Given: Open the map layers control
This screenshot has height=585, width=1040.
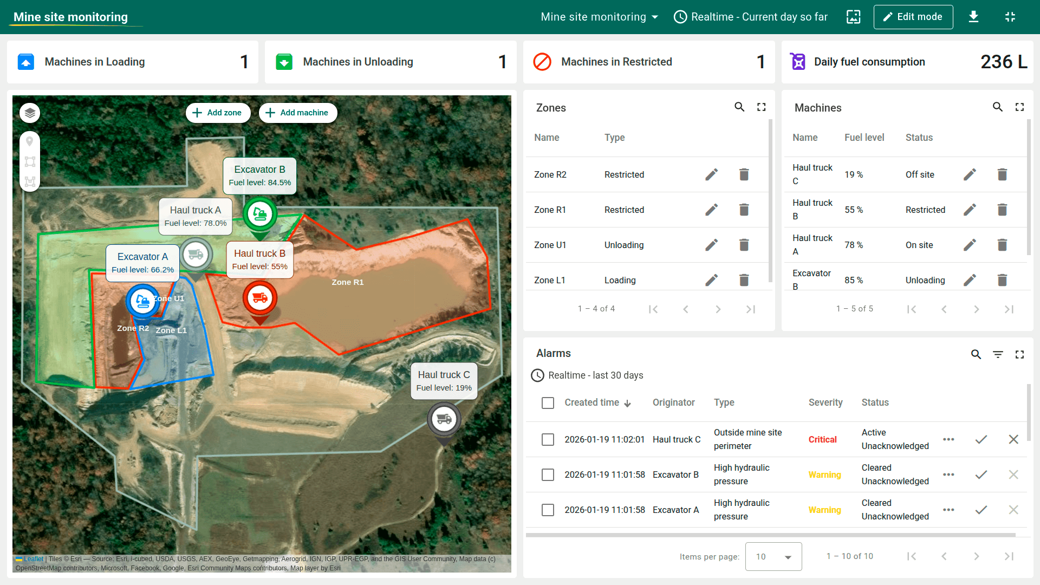Looking at the screenshot, I should [30, 113].
